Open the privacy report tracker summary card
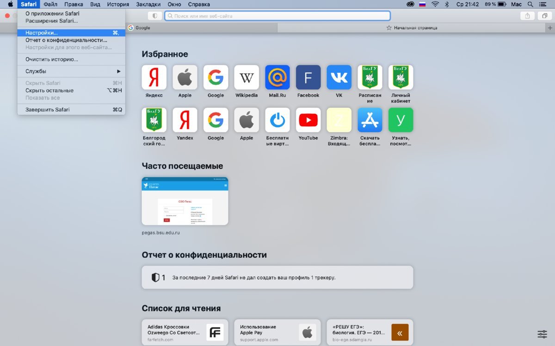 pyautogui.click(x=277, y=277)
